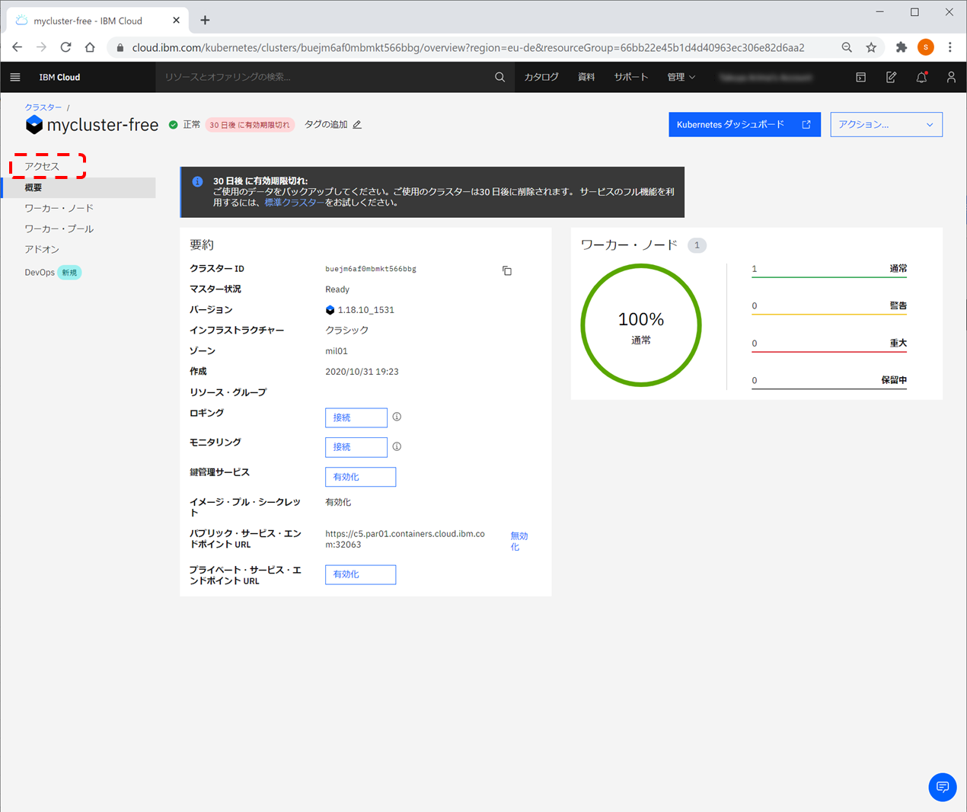Click the 保留中 status row
Viewport: 967px width, 812px height.
tap(829, 381)
